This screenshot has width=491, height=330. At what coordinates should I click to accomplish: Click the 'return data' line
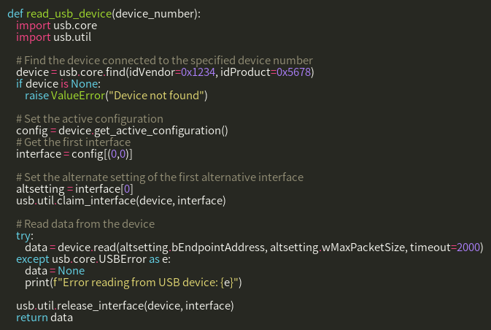point(45,318)
